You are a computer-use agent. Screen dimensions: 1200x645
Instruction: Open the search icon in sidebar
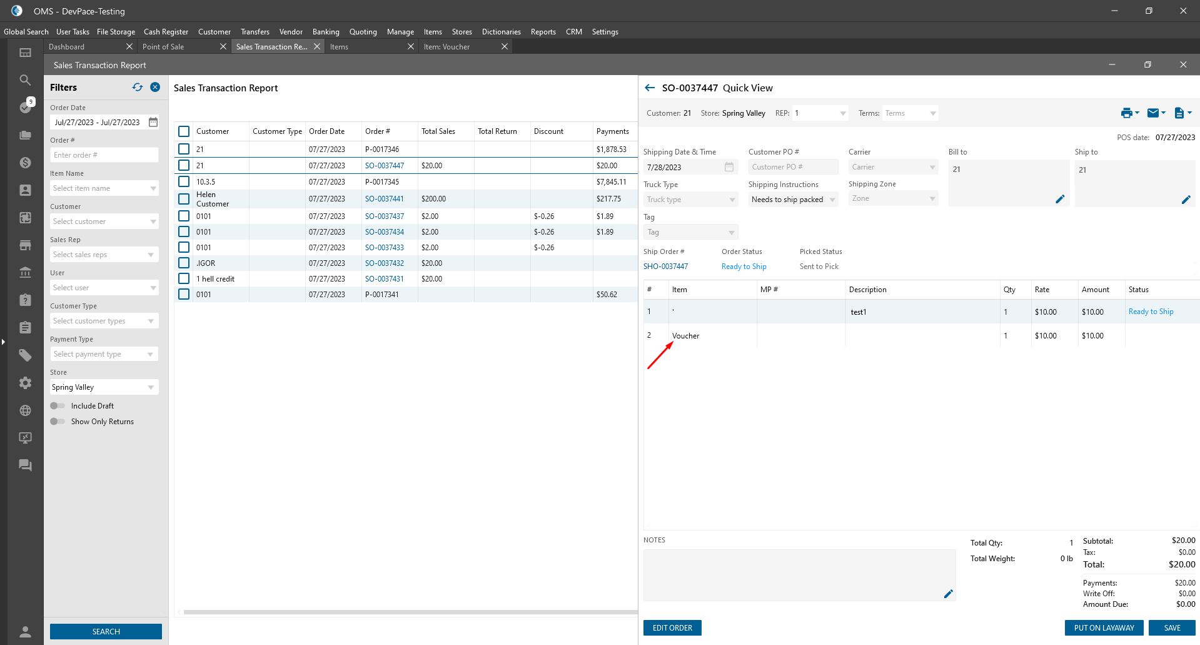coord(25,80)
